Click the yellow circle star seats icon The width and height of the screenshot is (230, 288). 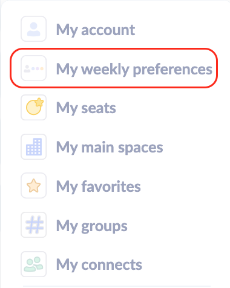tap(34, 107)
